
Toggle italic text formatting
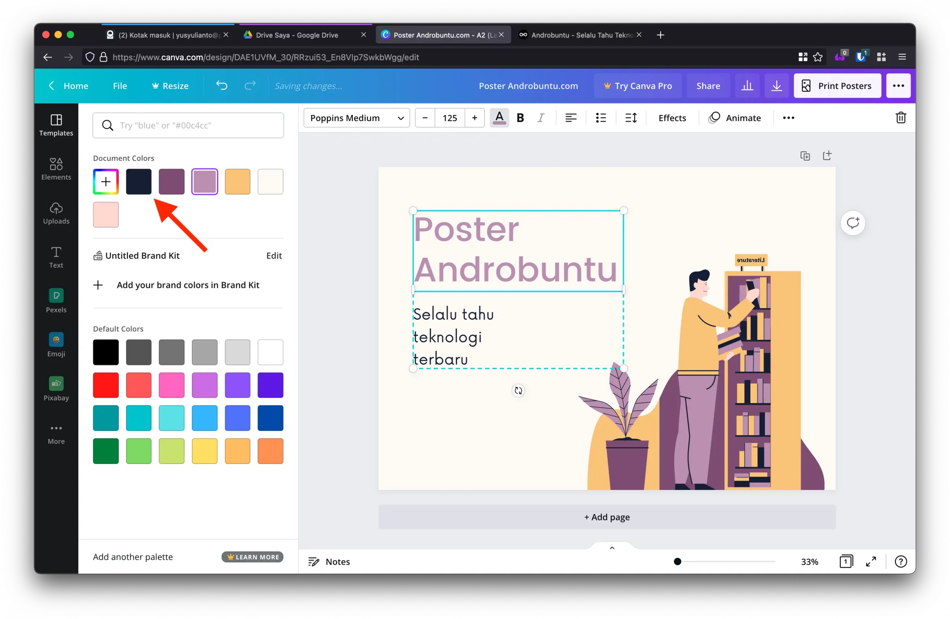pyautogui.click(x=540, y=118)
